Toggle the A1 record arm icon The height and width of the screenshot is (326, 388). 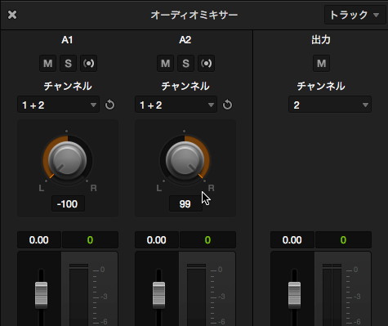[88, 64]
